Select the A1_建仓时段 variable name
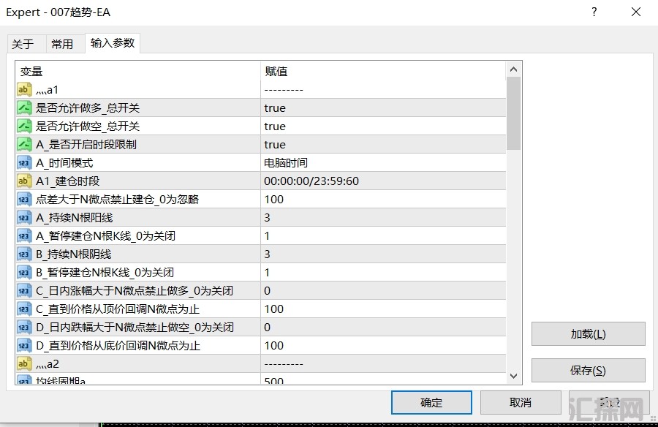658x427 pixels. (x=67, y=181)
